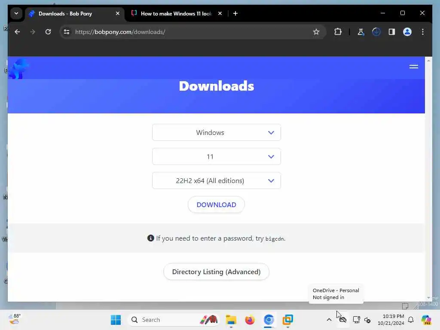This screenshot has width=440, height=330.
Task: Bookmark this page with the star icon
Action: point(316,32)
